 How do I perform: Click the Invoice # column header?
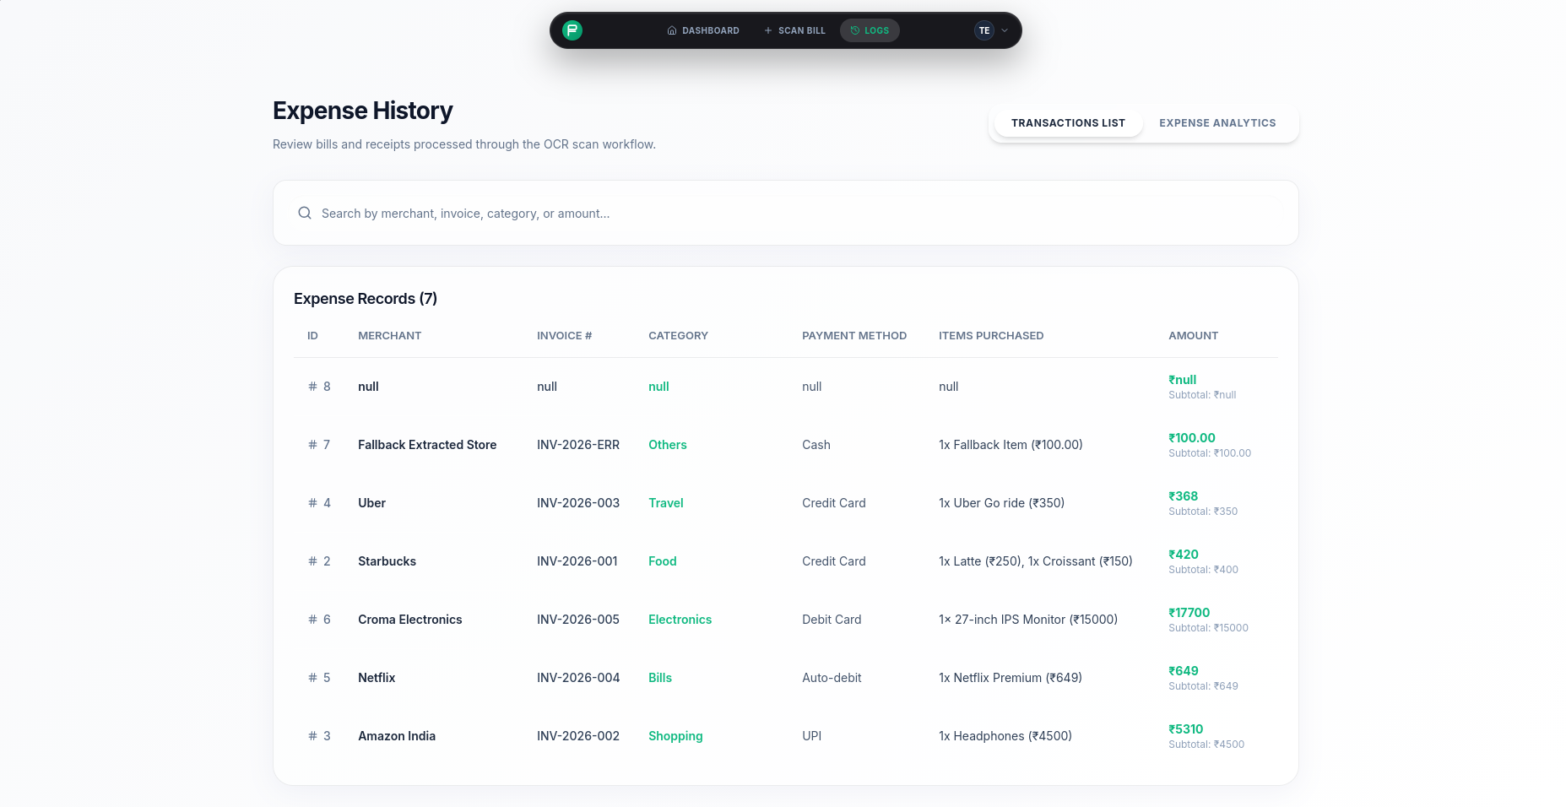[564, 336]
